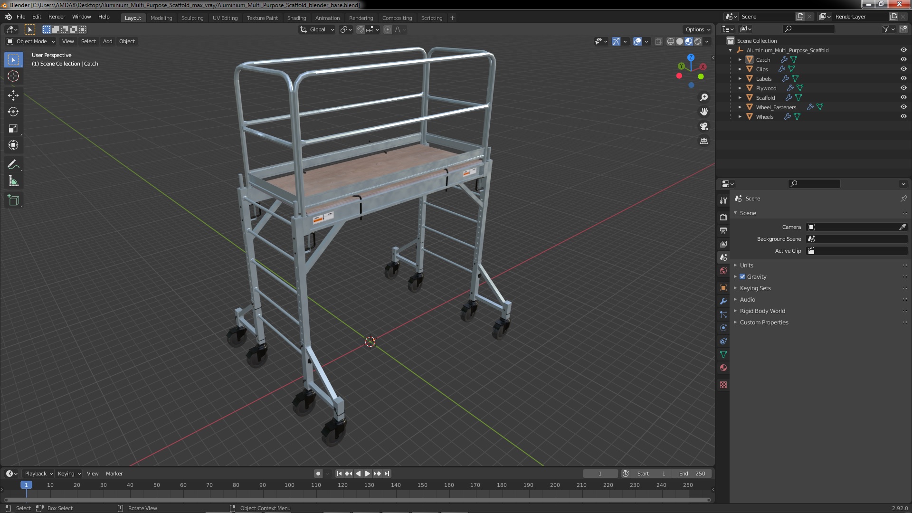This screenshot has height=513, width=912.
Task: Jump to the end frame
Action: click(387, 474)
